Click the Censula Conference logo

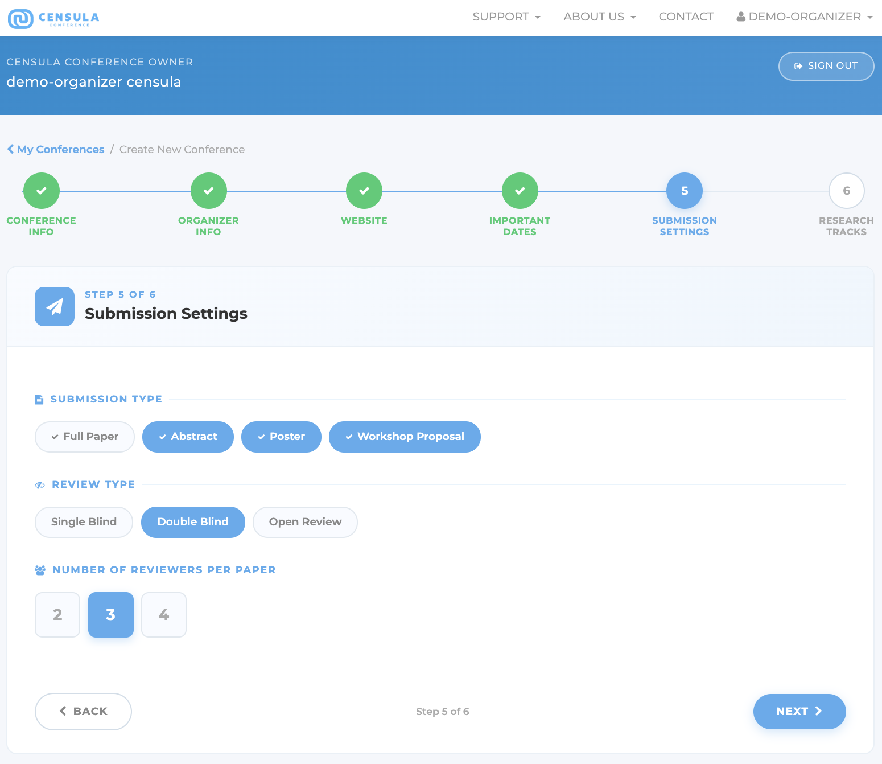click(53, 18)
